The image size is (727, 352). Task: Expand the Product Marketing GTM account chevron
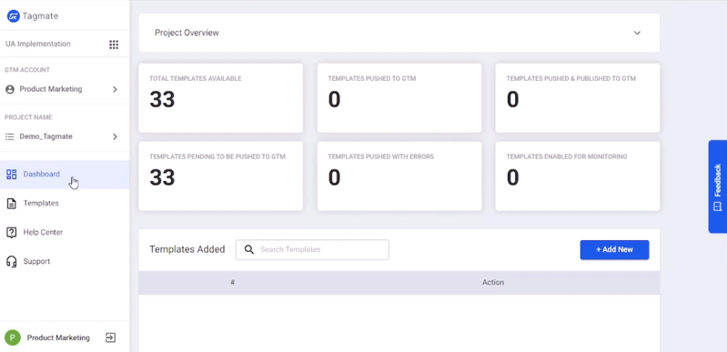pyautogui.click(x=115, y=89)
